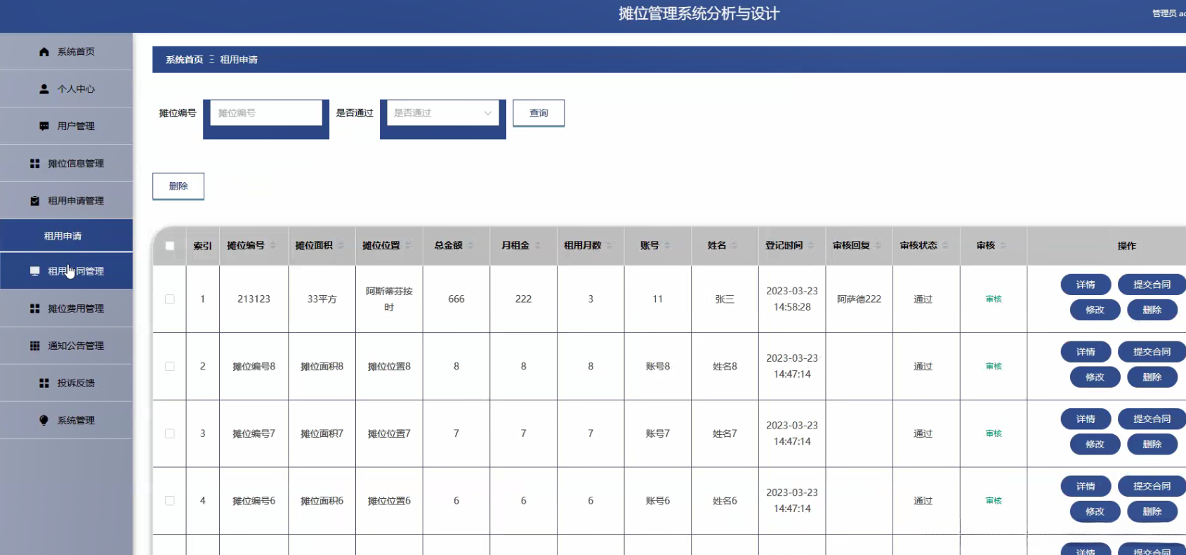Click 修改 for row 摊位编号8
The image size is (1186, 555).
point(1095,377)
